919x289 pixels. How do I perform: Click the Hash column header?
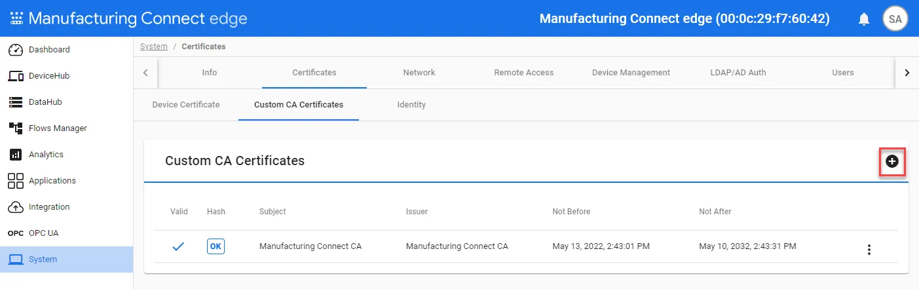[x=216, y=212]
